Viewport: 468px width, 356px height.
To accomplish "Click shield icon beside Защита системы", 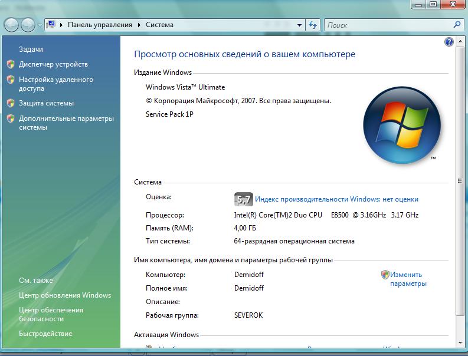I will [11, 103].
